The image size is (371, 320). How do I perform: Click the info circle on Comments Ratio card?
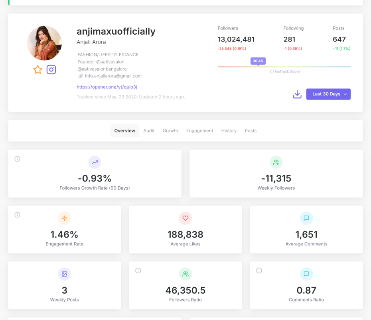(x=259, y=270)
